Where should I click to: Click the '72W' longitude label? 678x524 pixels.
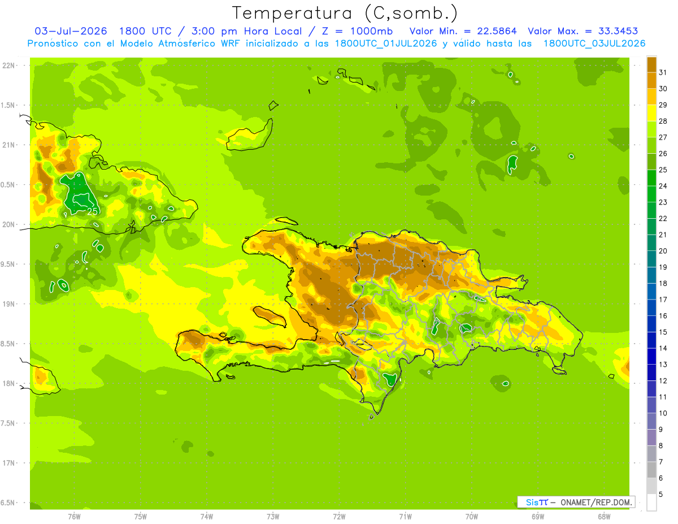(x=339, y=516)
